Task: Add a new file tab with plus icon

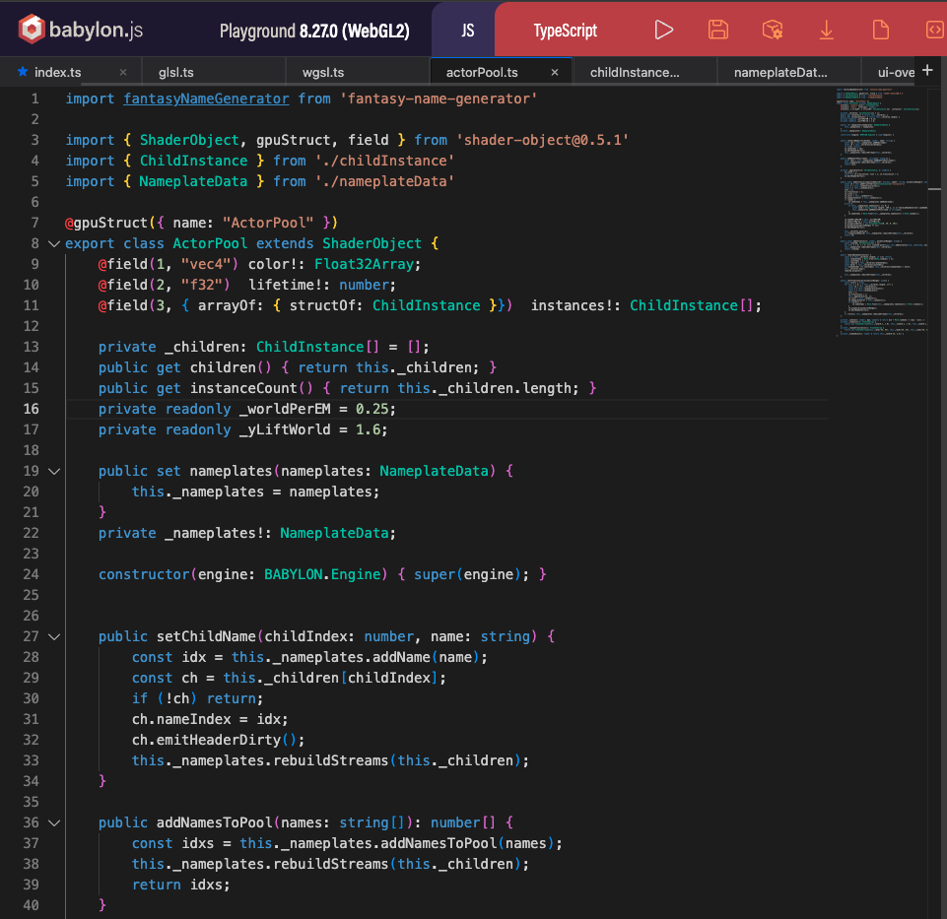Action: click(926, 70)
